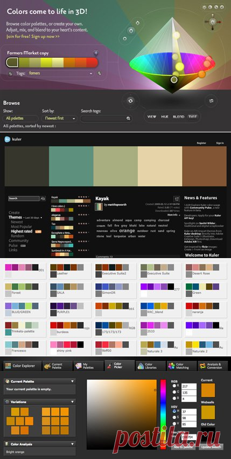Viewport: 231px width, 459px height.
Task: Open the Sort by Newest first dropdown
Action: tap(59, 119)
